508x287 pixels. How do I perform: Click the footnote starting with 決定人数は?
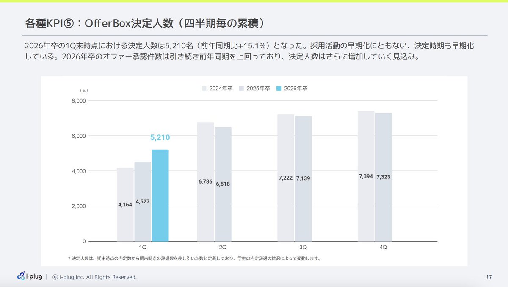point(194,258)
